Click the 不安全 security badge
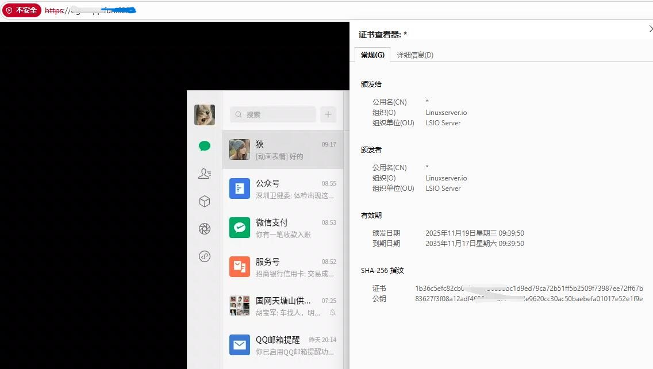 [22, 10]
